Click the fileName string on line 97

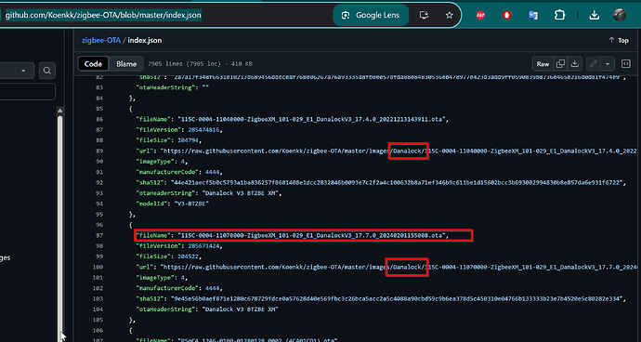point(311,235)
